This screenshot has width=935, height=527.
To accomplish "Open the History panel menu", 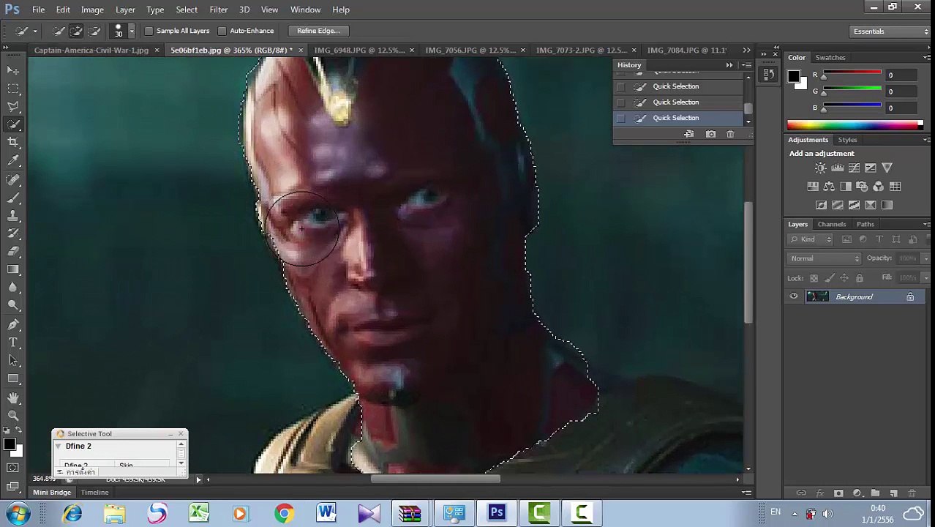I will click(746, 65).
